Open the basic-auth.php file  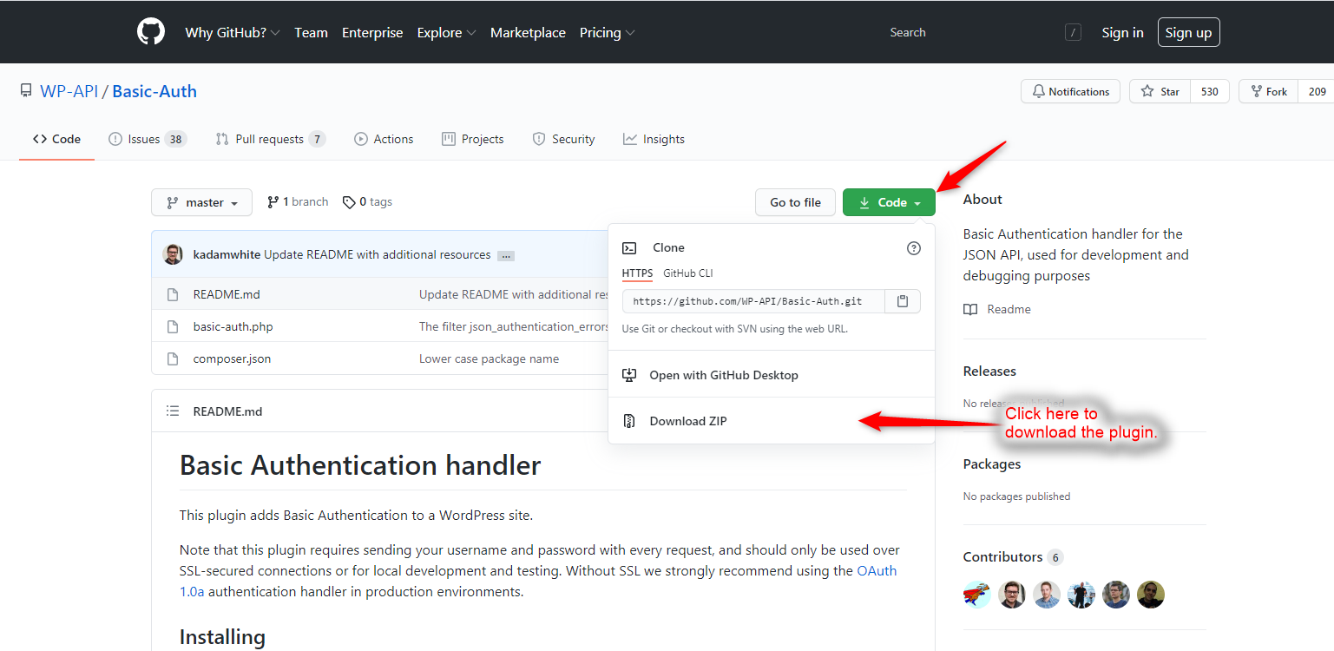point(233,326)
